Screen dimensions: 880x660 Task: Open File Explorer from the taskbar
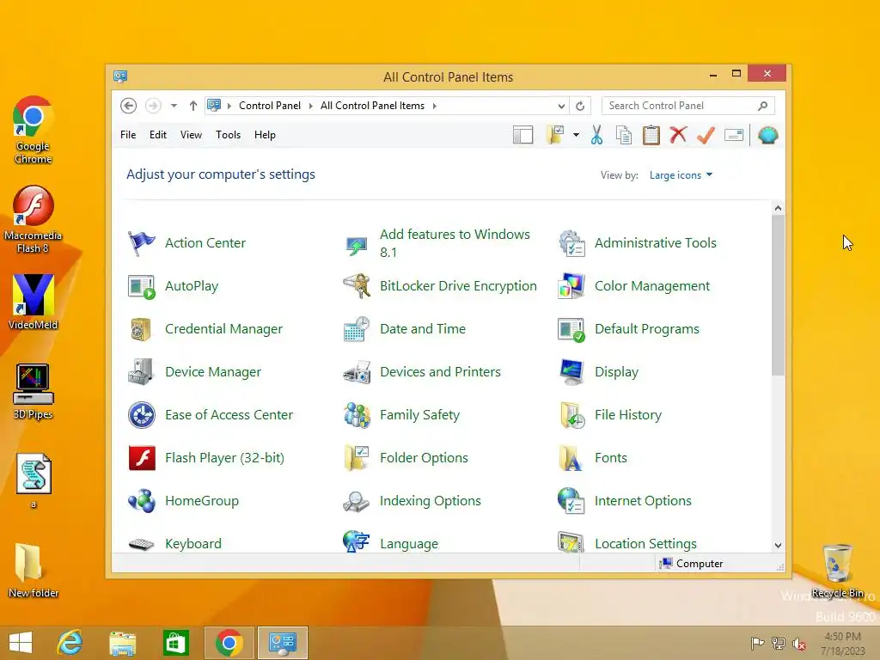pos(123,643)
